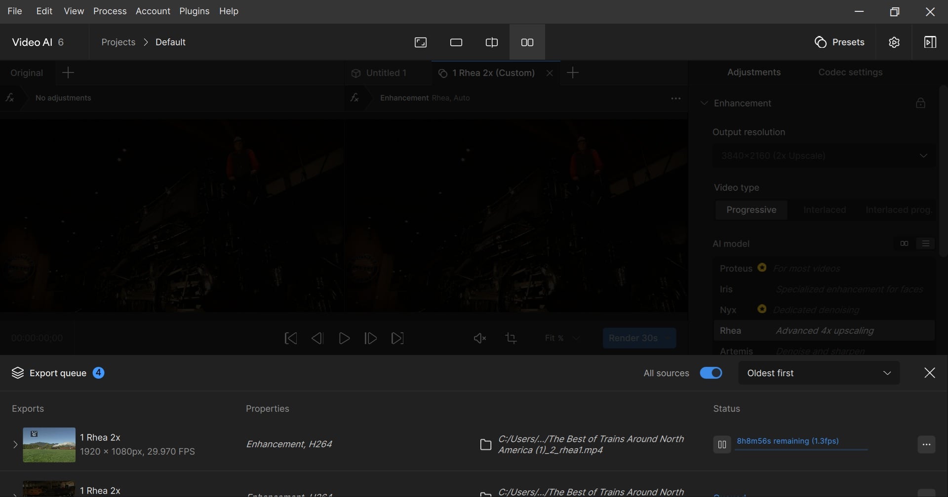Viewport: 948px width, 497px height.
Task: Select Progressive video type
Action: coord(751,210)
